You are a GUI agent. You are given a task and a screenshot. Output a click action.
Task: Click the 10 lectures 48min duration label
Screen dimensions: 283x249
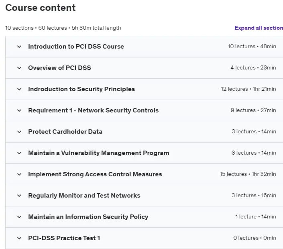[x=252, y=47]
